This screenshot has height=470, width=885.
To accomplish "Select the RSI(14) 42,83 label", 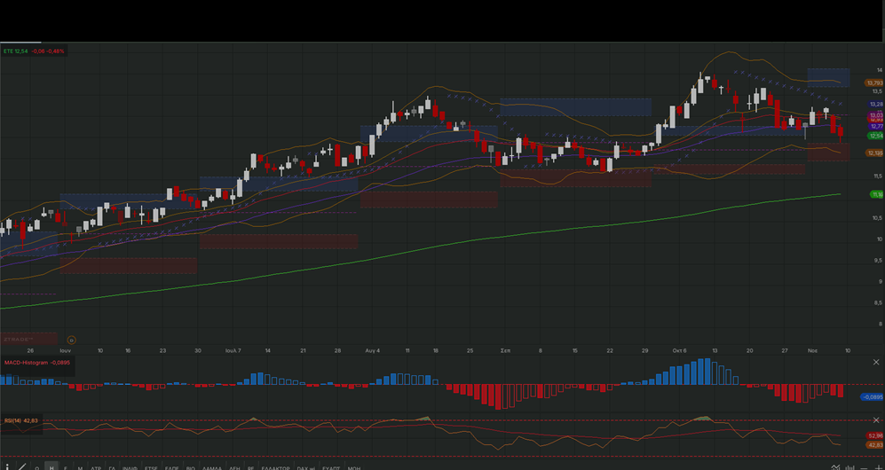I will 21,420.
